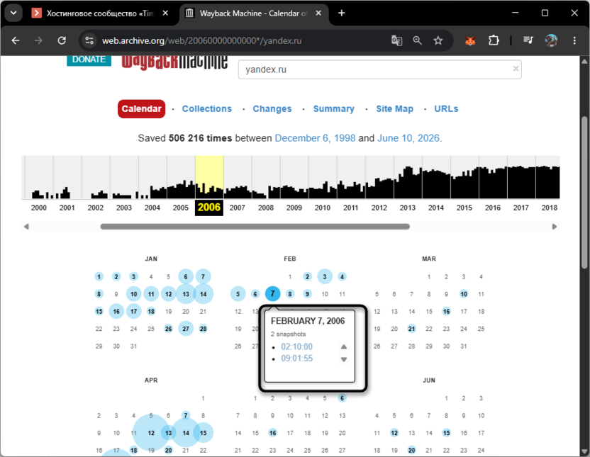590x457 pixels.
Task: Click the horizontal timeline scrollbar
Action: click(255, 227)
